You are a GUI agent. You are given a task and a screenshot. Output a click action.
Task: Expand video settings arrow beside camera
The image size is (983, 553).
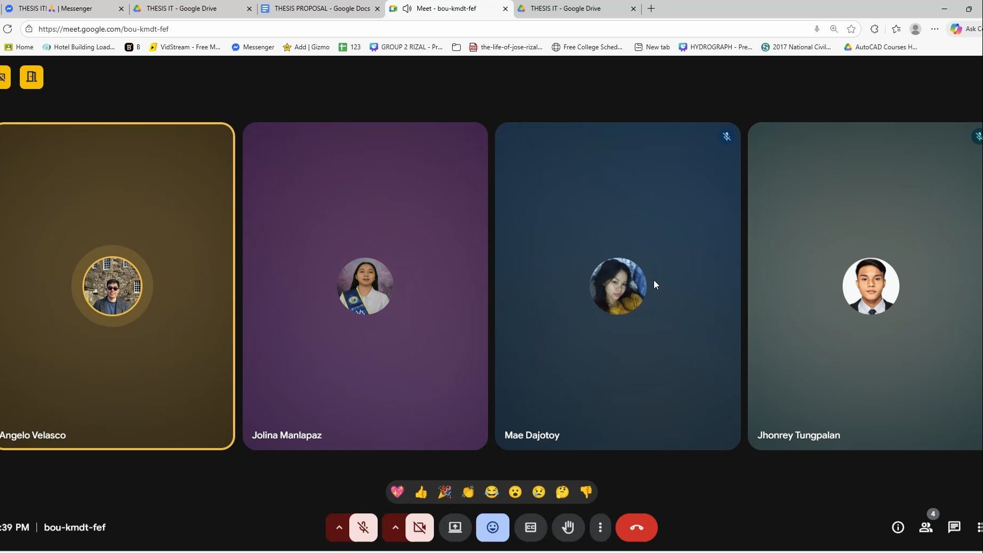tap(395, 528)
